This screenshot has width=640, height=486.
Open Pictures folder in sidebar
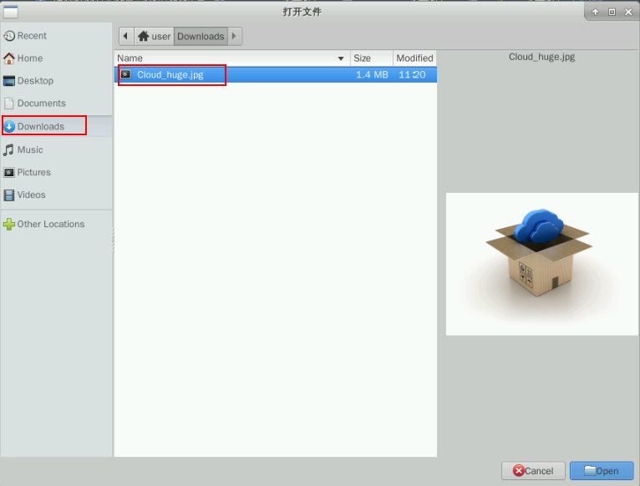coord(34,172)
